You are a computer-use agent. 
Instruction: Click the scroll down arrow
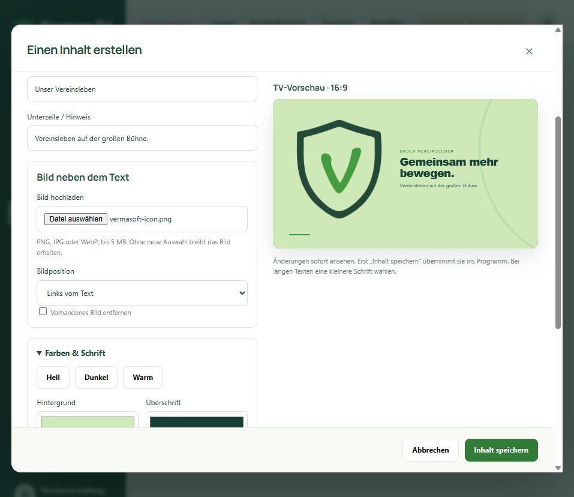[x=558, y=468]
